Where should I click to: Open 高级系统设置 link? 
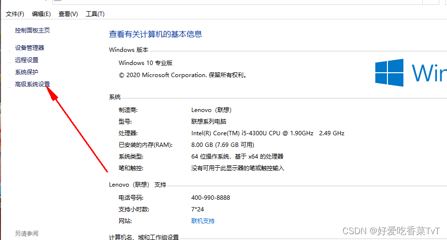(32, 84)
